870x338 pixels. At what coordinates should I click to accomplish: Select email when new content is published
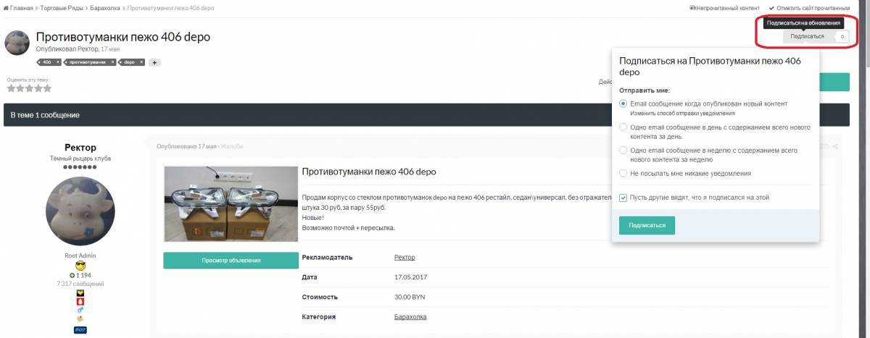(623, 104)
